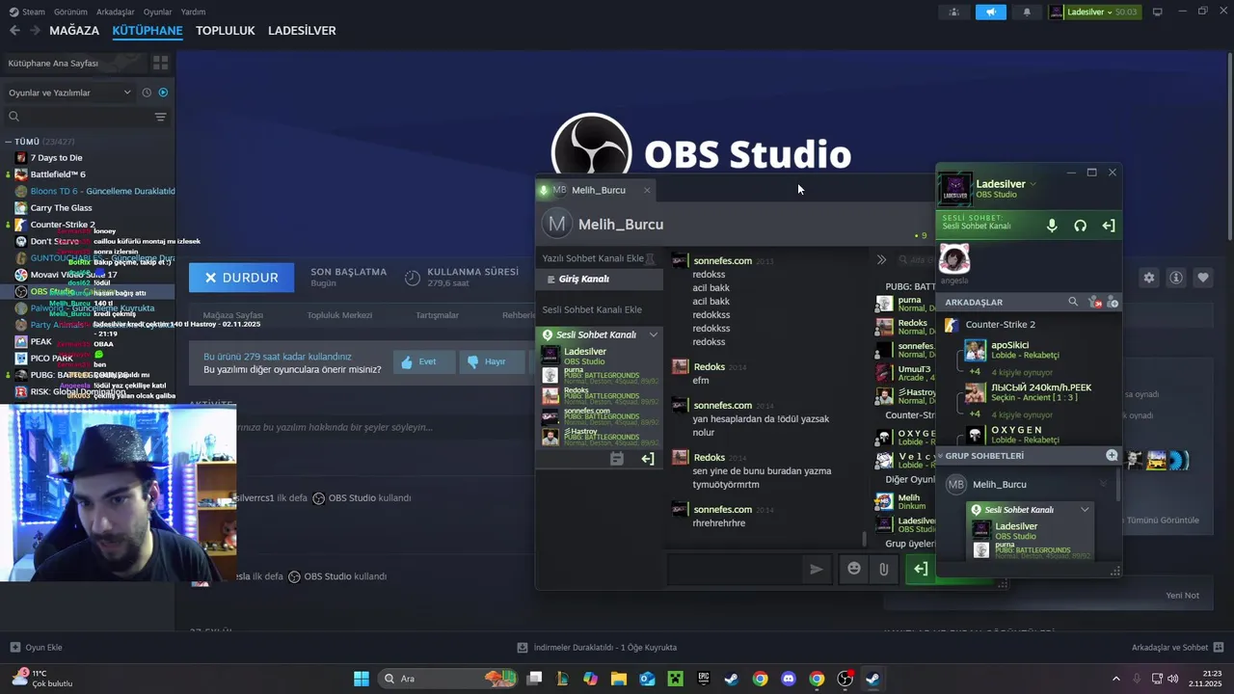Open MAĞAZA tab
Viewport: 1234px width, 694px height.
(x=74, y=31)
